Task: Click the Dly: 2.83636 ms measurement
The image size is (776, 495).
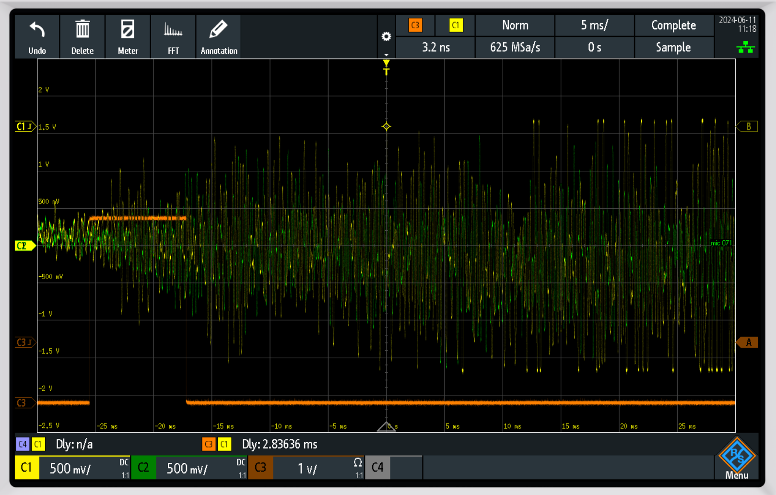Action: 279,444
